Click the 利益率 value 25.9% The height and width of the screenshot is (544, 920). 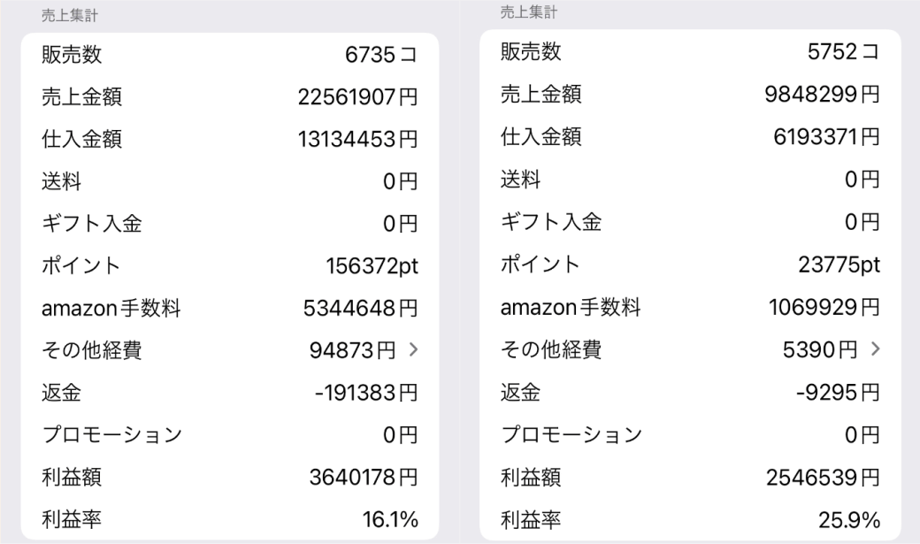pyautogui.click(x=849, y=520)
